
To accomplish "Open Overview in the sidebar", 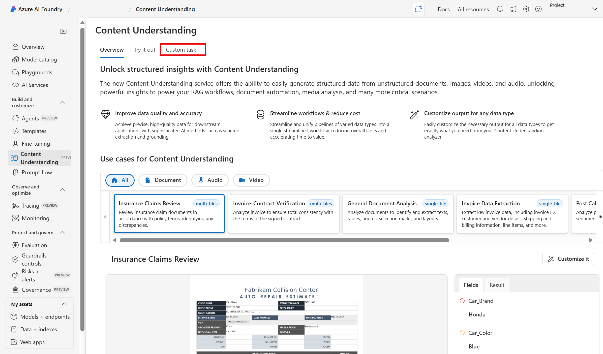I will tap(33, 47).
